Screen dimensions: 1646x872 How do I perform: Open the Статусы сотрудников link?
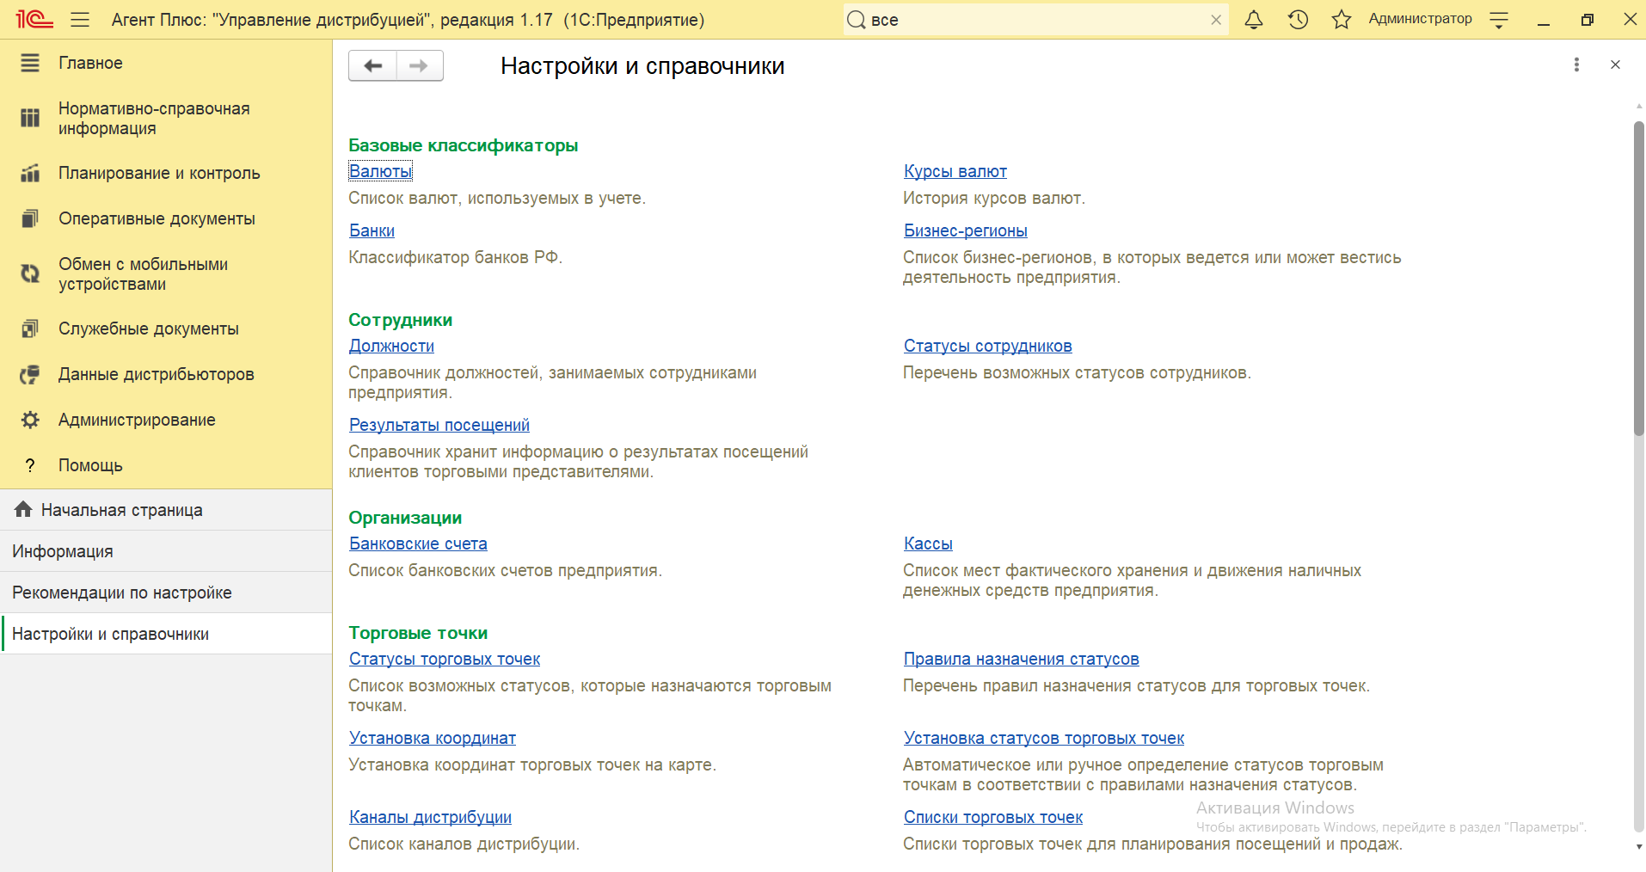[x=987, y=346]
